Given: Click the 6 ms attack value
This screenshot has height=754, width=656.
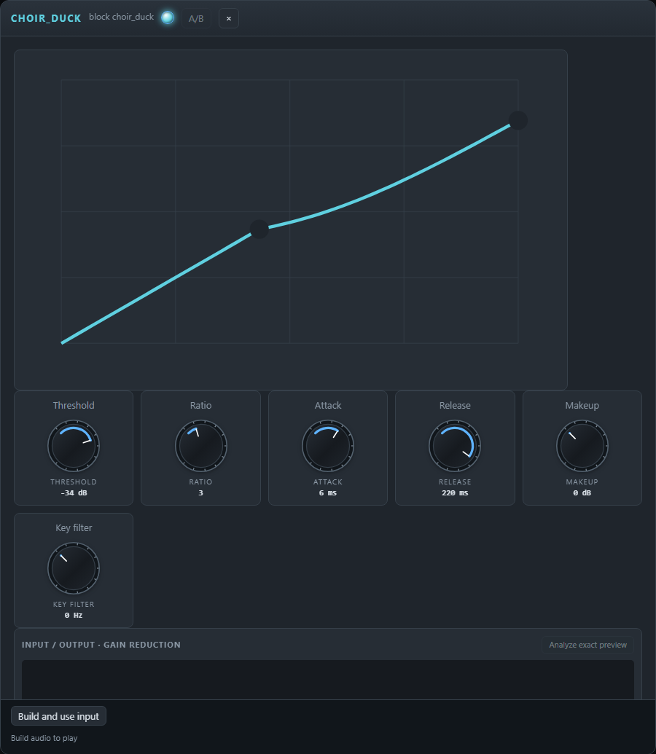Looking at the screenshot, I should pos(328,493).
